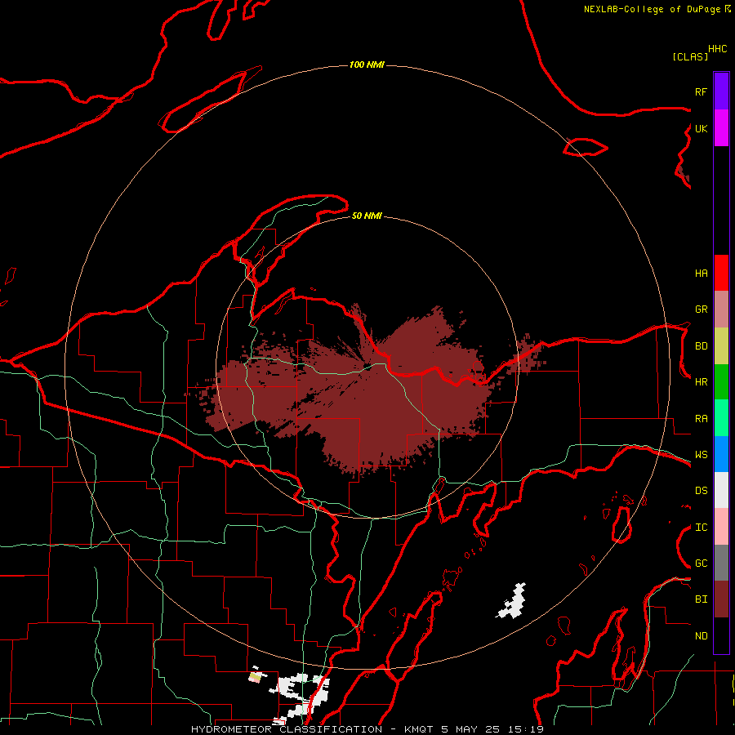Click the IC legend label

(x=701, y=527)
